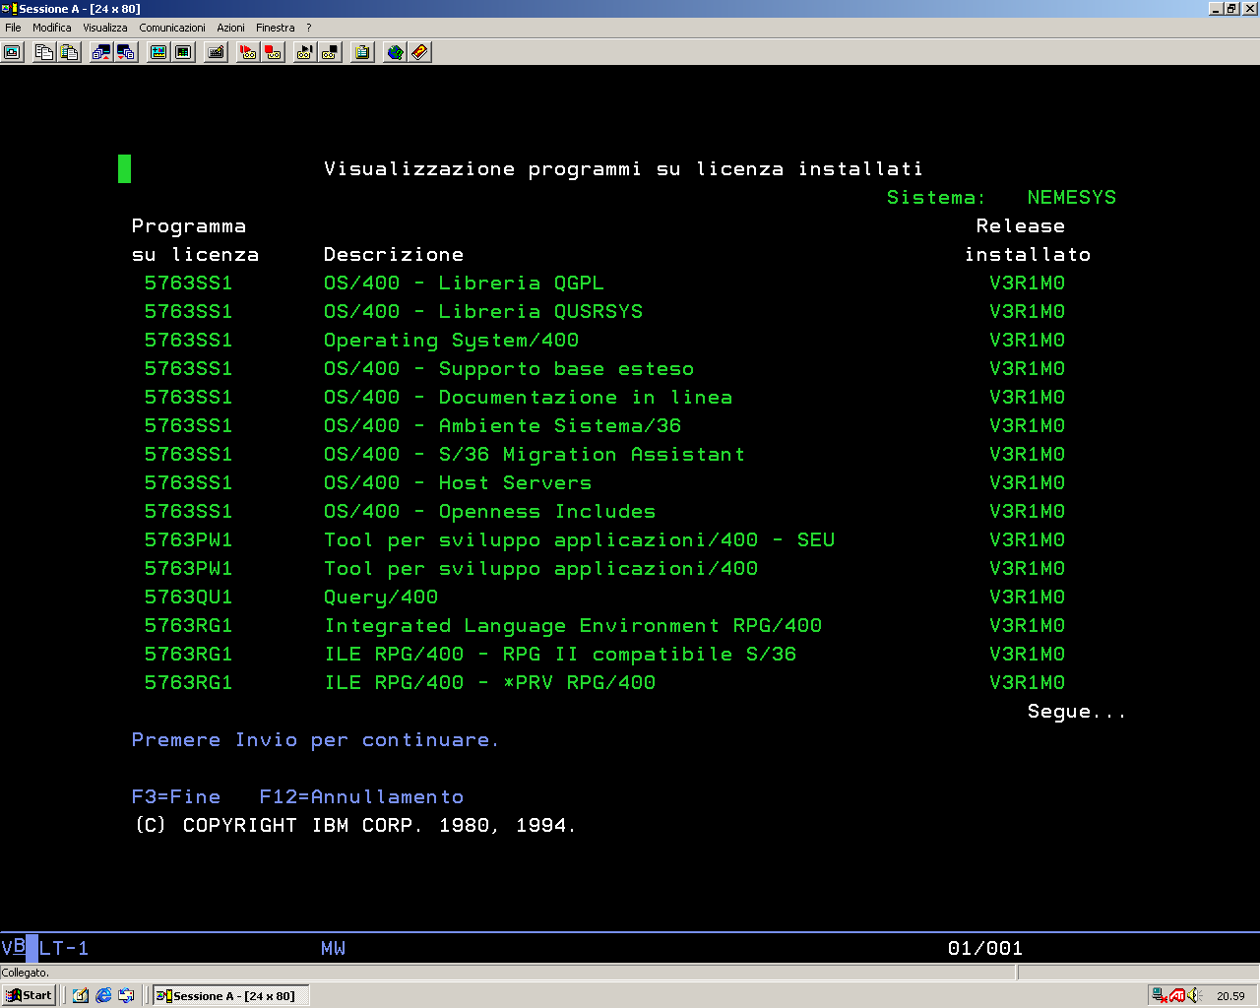Click F12=Annullamento function key label
Image resolution: width=1260 pixels, height=1008 pixels.
click(x=361, y=796)
